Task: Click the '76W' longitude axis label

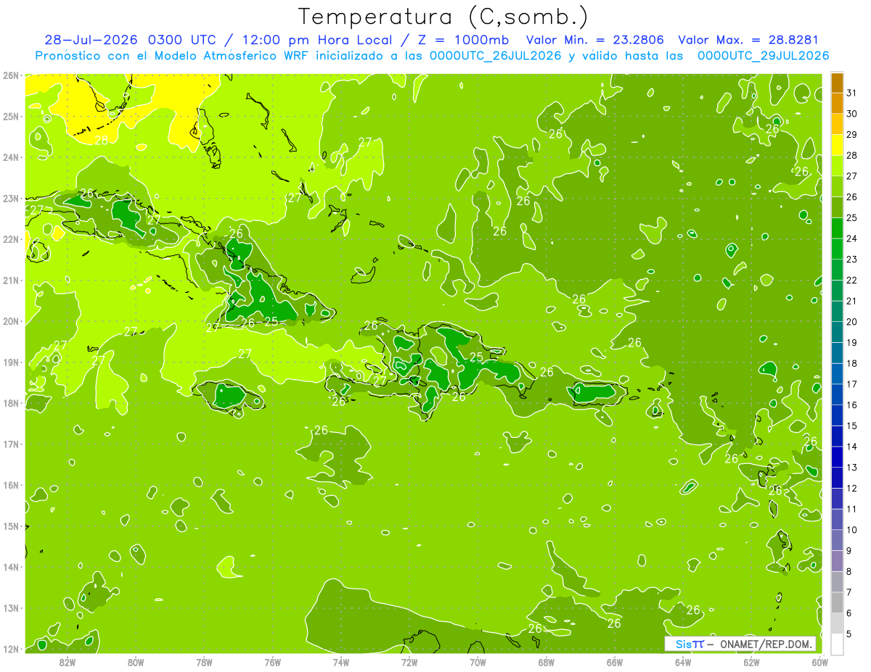Action: [272, 662]
